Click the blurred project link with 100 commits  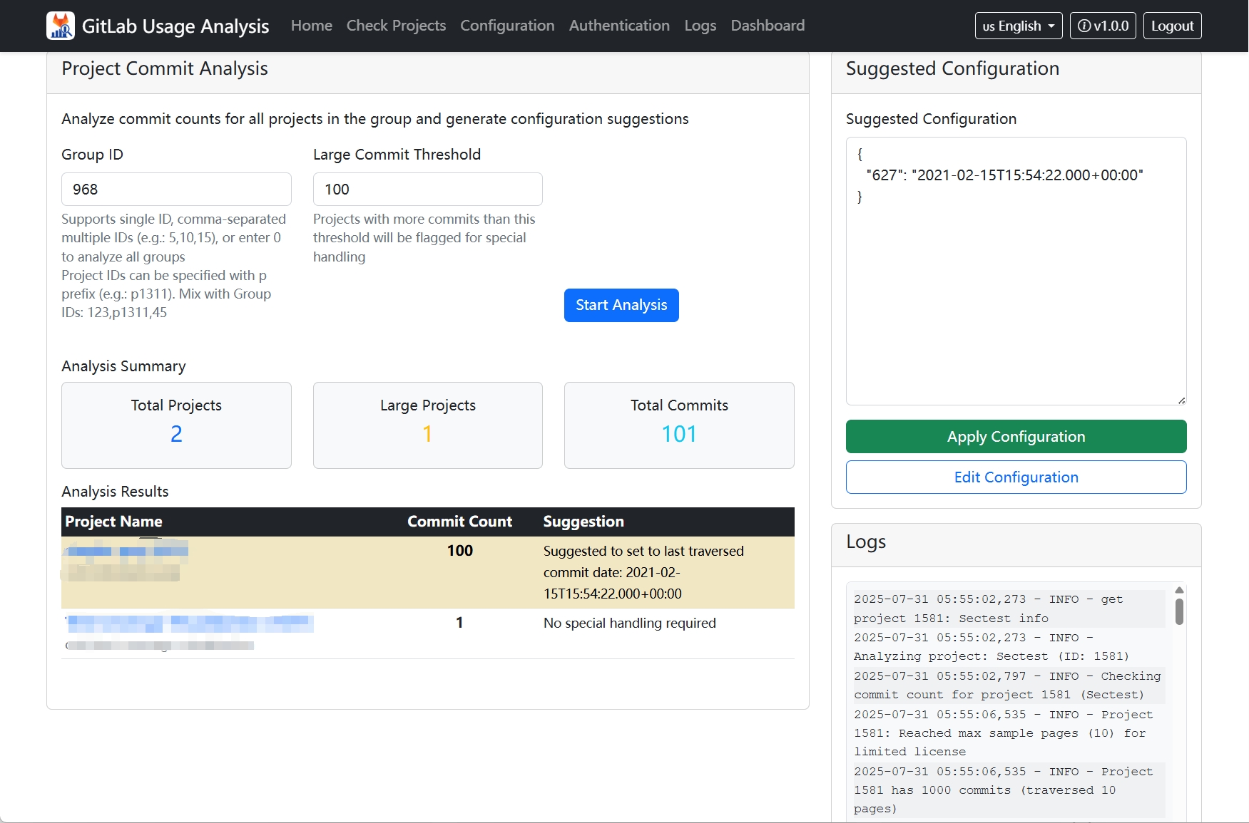(127, 551)
